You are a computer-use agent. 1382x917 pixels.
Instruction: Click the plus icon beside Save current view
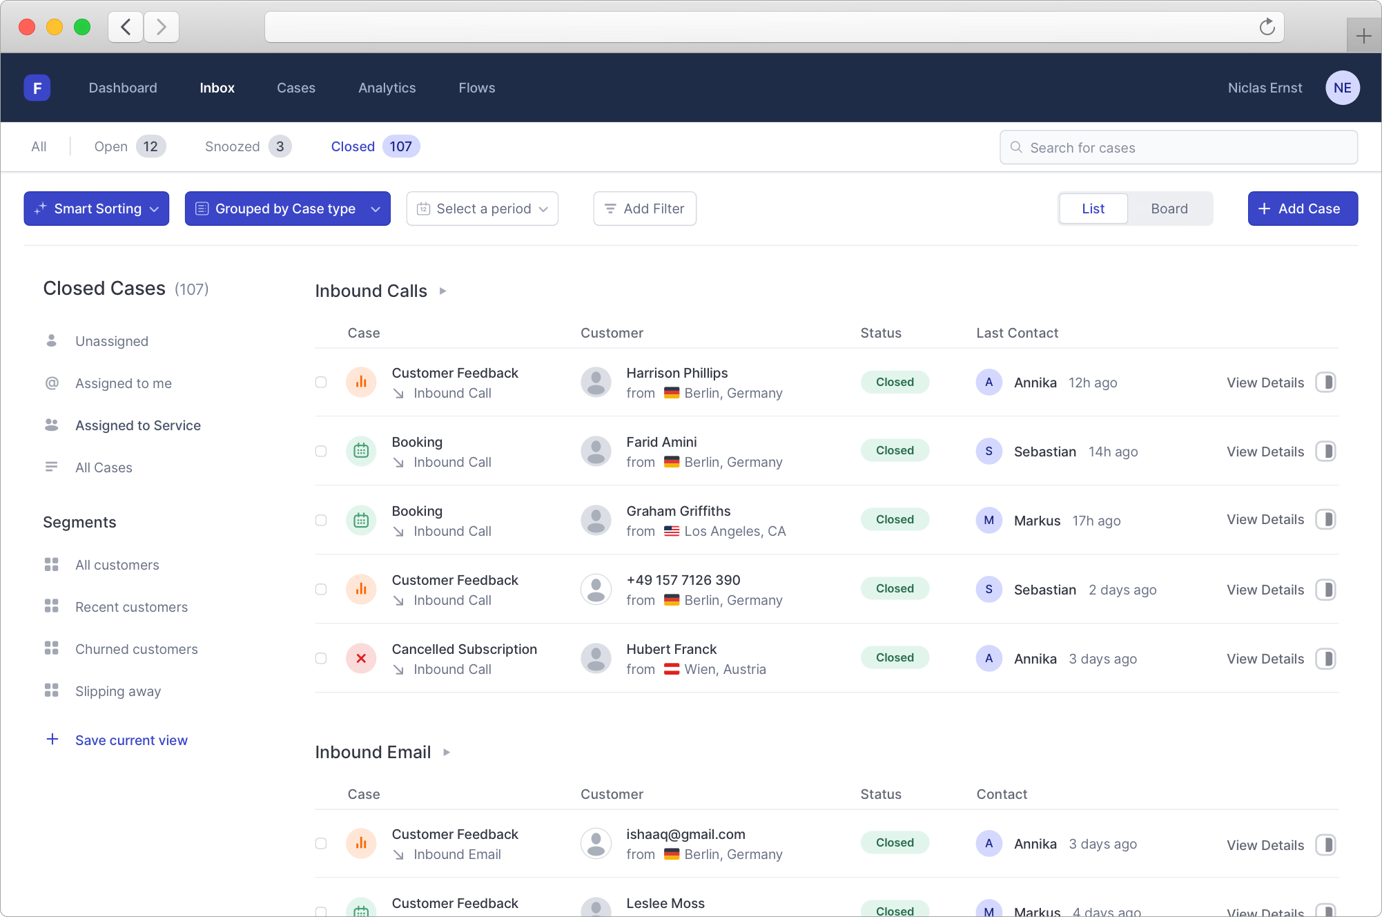tap(52, 740)
